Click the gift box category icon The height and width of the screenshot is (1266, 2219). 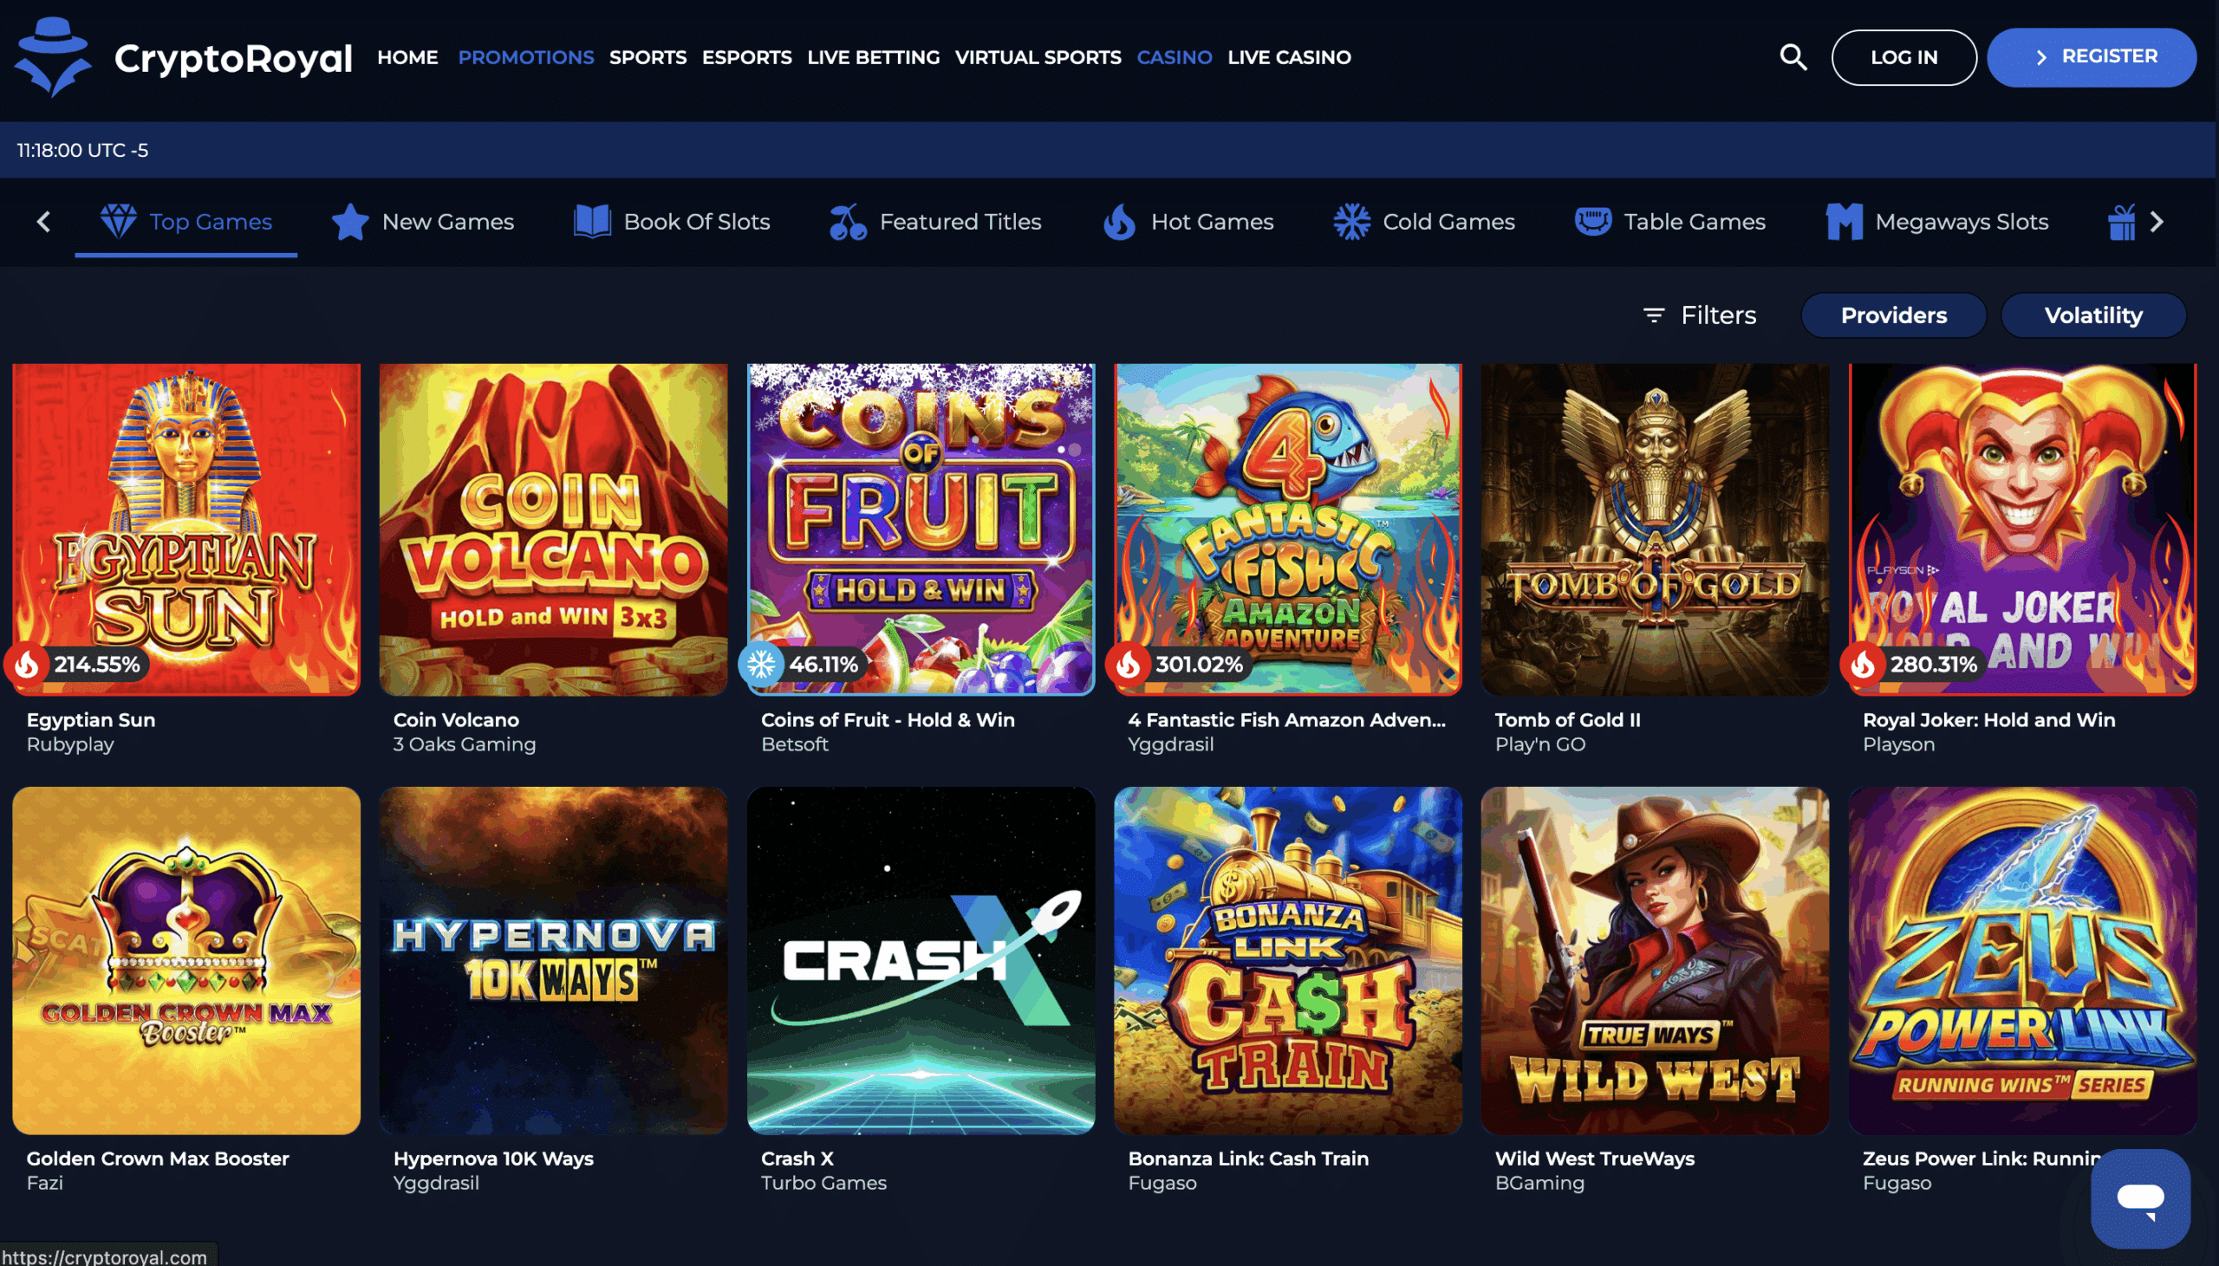coord(2122,221)
